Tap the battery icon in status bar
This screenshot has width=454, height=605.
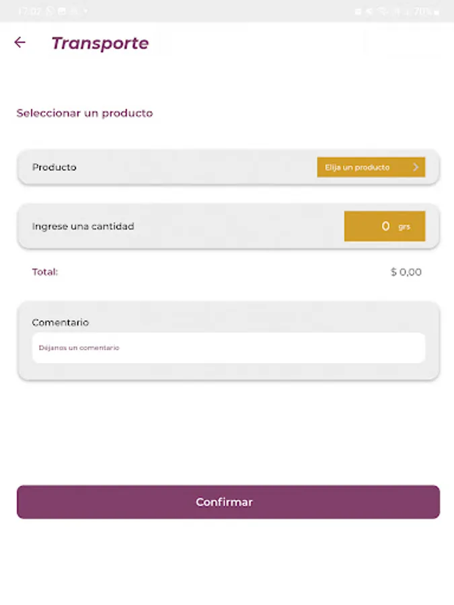tap(437, 12)
